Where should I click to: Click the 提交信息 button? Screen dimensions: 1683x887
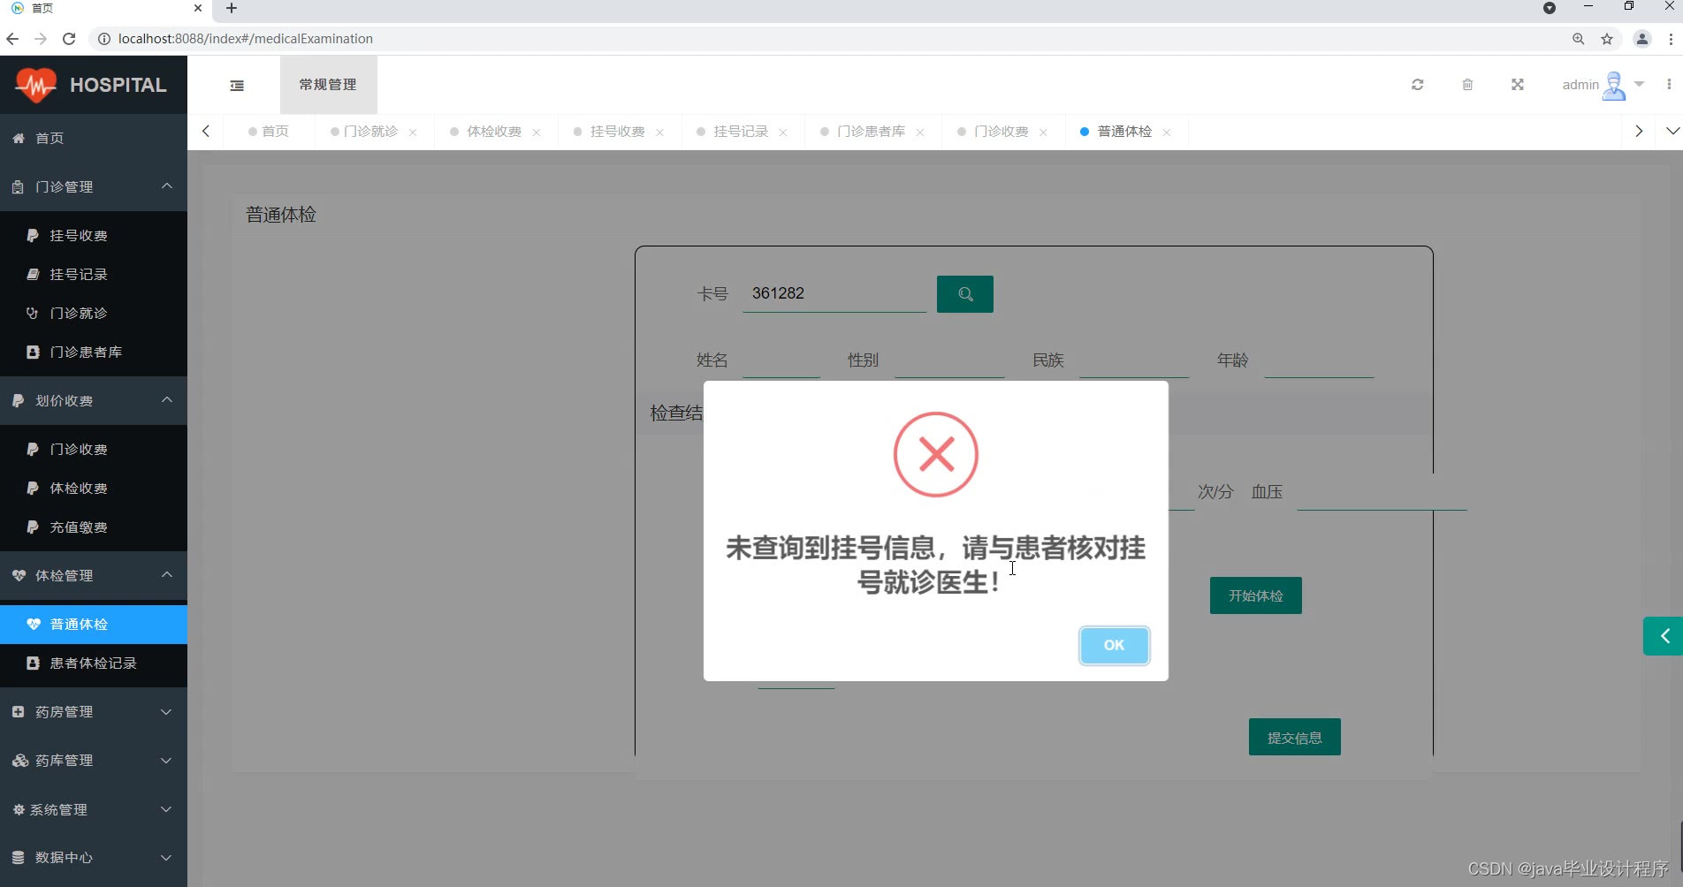[1294, 737]
